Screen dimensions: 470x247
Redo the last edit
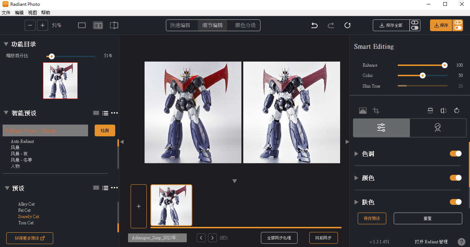coord(331,25)
